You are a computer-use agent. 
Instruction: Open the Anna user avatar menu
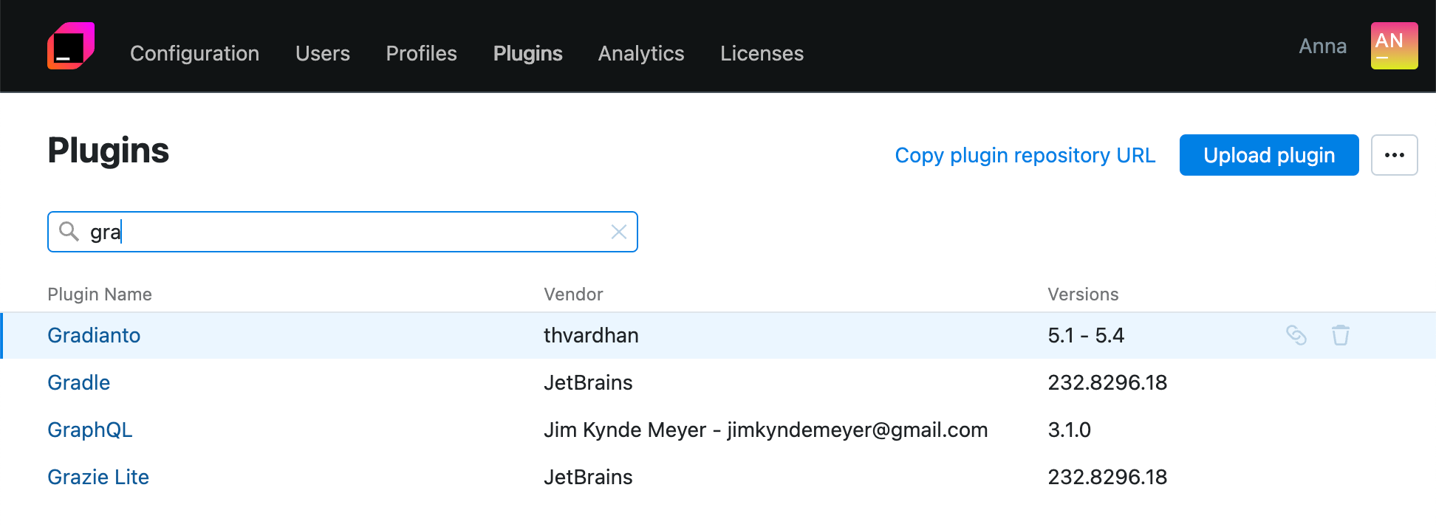pos(1393,46)
